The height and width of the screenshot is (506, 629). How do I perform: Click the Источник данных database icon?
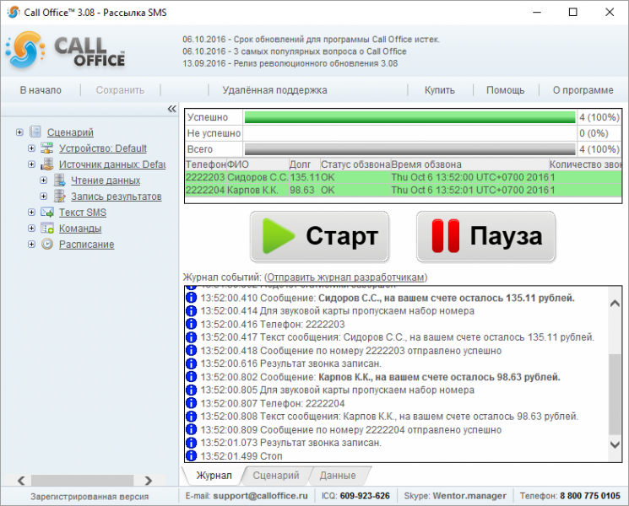tap(47, 164)
